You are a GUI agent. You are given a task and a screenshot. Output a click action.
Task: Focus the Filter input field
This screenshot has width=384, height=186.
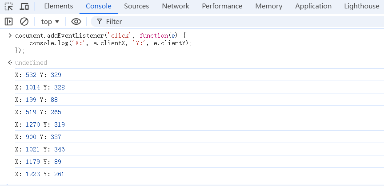(x=237, y=22)
